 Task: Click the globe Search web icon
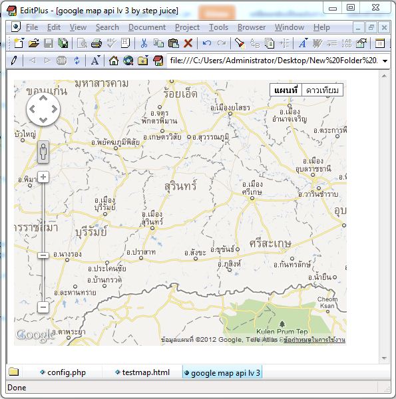[x=128, y=61]
